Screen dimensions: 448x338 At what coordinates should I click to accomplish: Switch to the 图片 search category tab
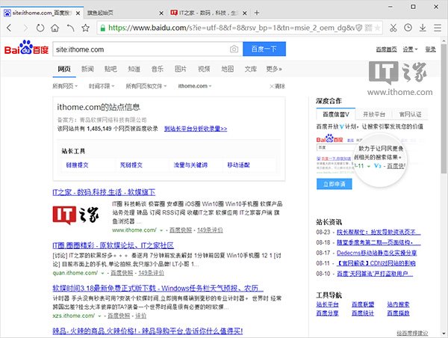(181, 69)
